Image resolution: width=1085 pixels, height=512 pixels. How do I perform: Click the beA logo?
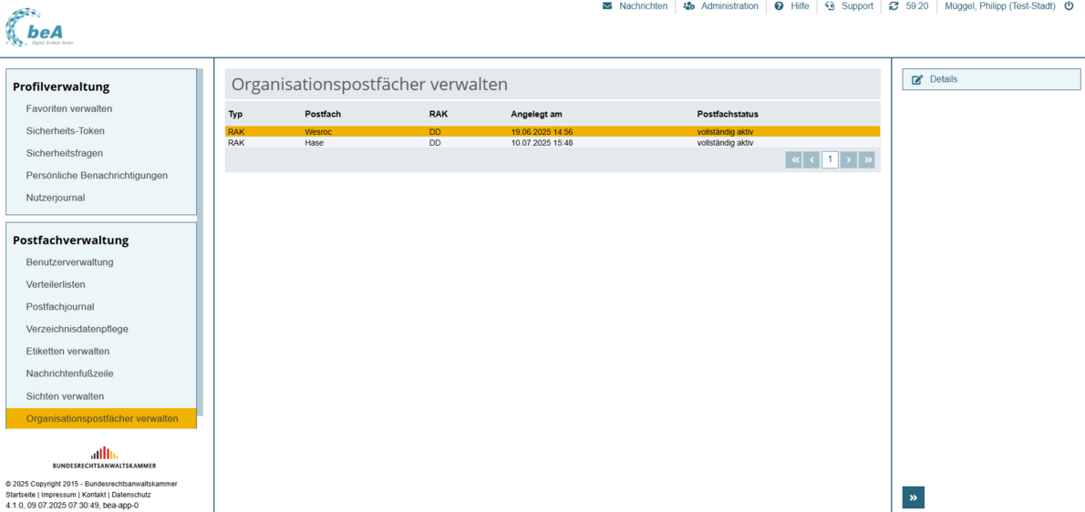[x=39, y=28]
